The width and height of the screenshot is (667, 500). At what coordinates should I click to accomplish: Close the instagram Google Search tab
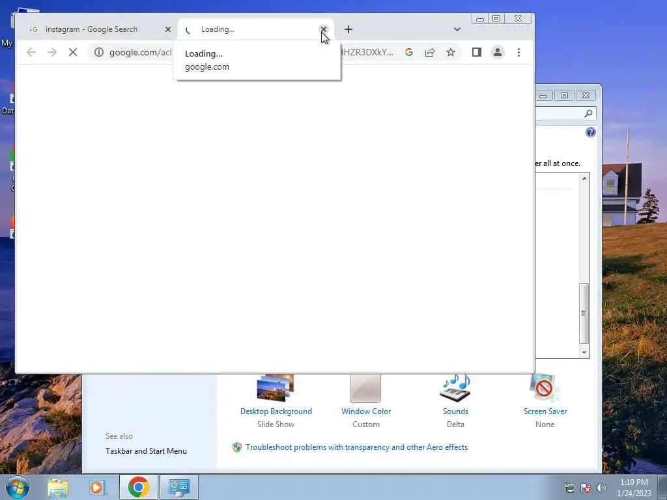168,29
